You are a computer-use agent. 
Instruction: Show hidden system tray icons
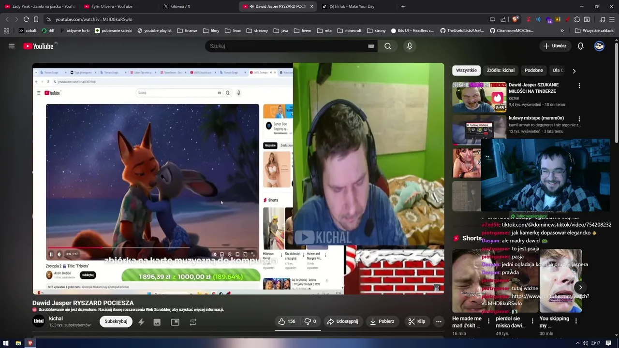(577, 343)
